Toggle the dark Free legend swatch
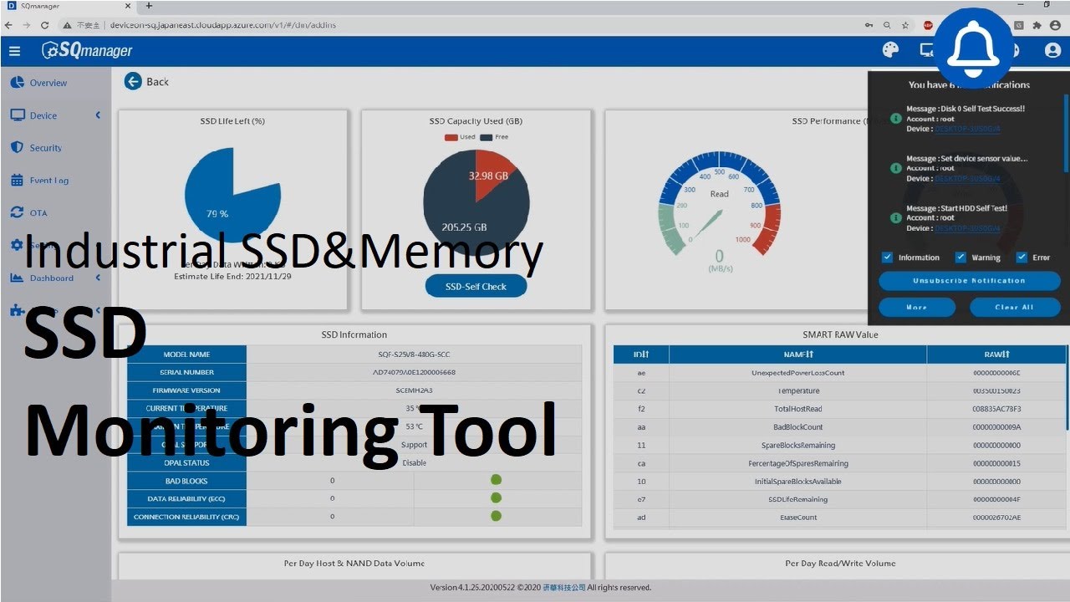This screenshot has height=602, width=1070. (487, 137)
